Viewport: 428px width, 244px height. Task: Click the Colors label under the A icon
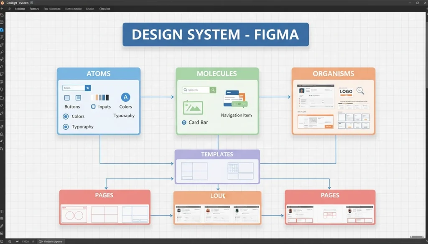[x=125, y=107]
